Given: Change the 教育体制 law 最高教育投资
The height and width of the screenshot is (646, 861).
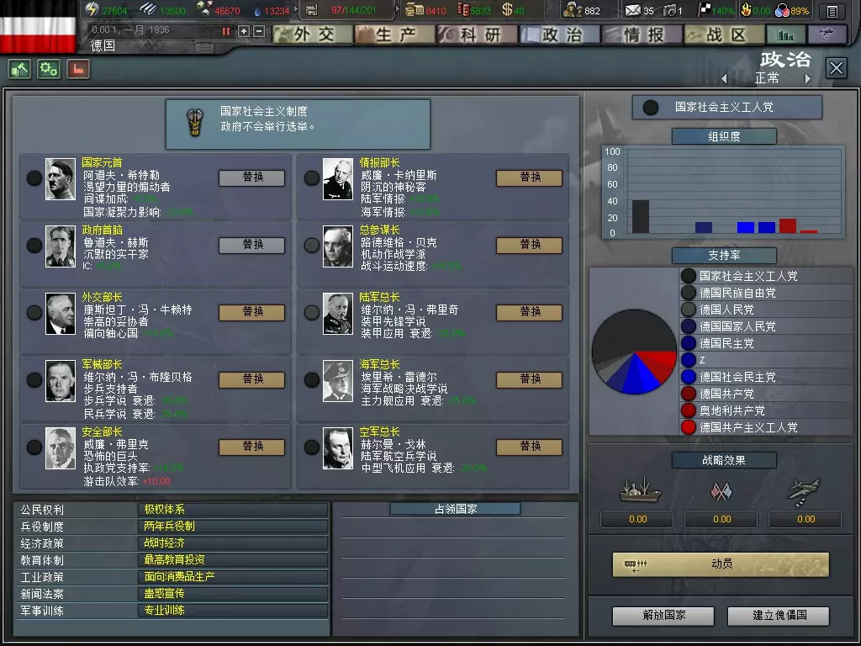Looking at the screenshot, I should tap(233, 559).
